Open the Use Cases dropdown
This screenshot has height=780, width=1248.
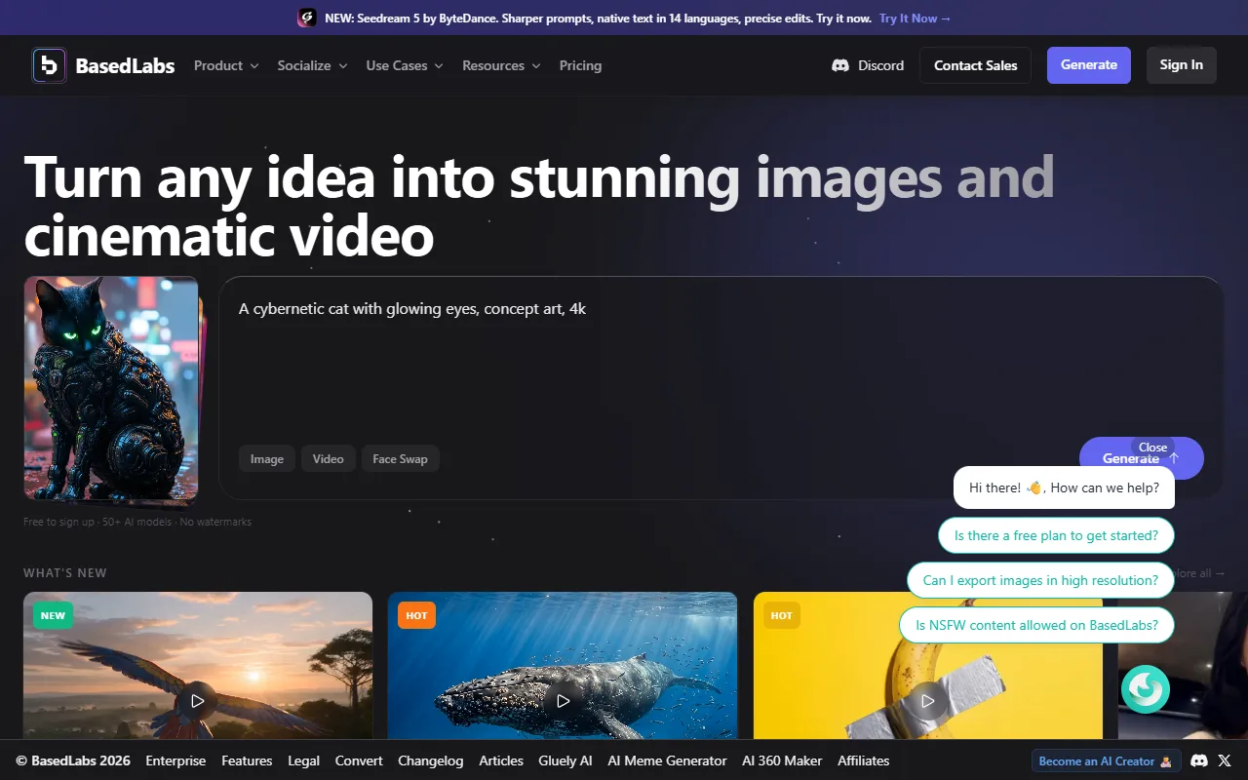click(x=405, y=65)
